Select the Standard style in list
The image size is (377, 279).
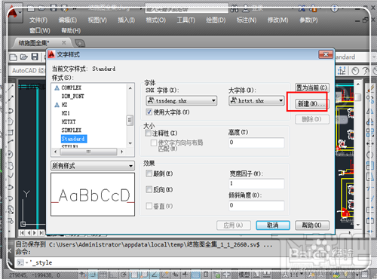click(x=74, y=139)
